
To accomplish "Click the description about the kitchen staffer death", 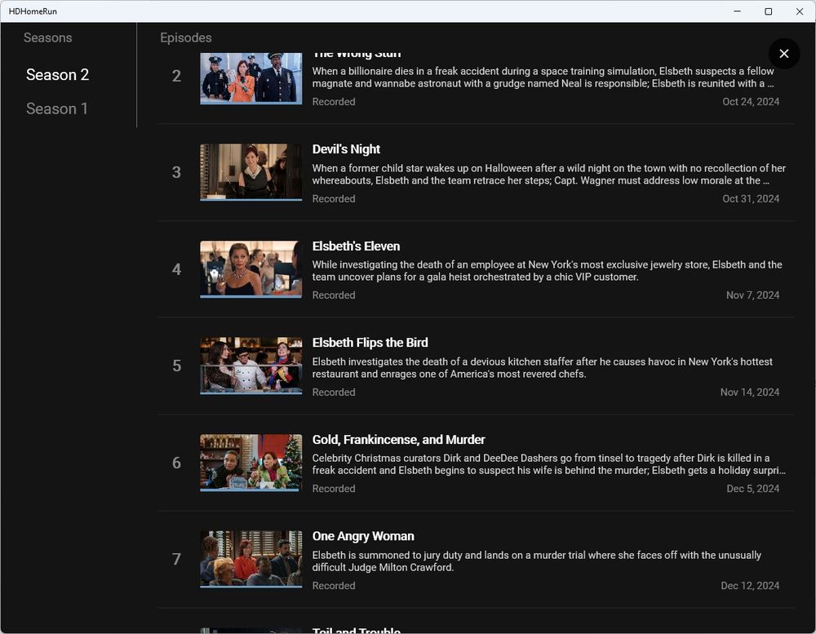I will tap(543, 367).
